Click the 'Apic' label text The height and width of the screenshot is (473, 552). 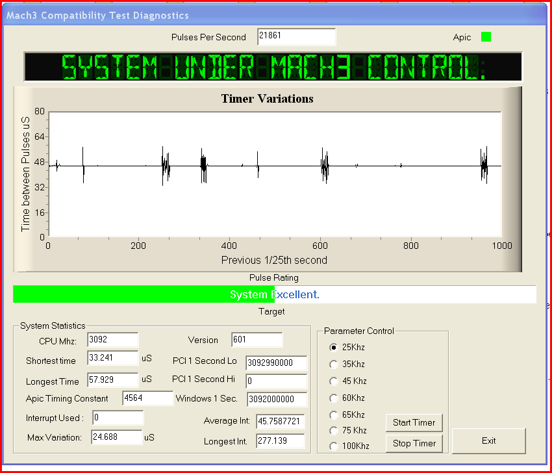(x=462, y=37)
